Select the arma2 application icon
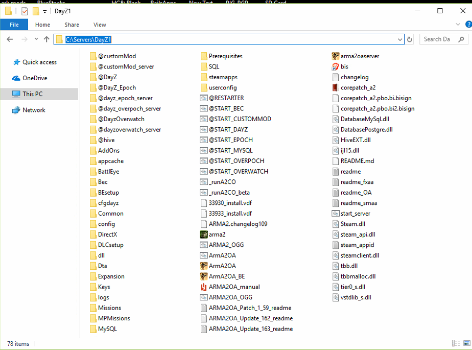The image size is (472, 350). pos(204,235)
